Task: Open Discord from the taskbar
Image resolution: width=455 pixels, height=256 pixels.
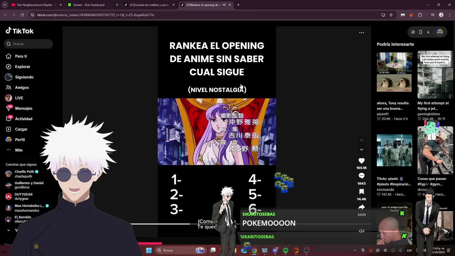Action: 275,250
